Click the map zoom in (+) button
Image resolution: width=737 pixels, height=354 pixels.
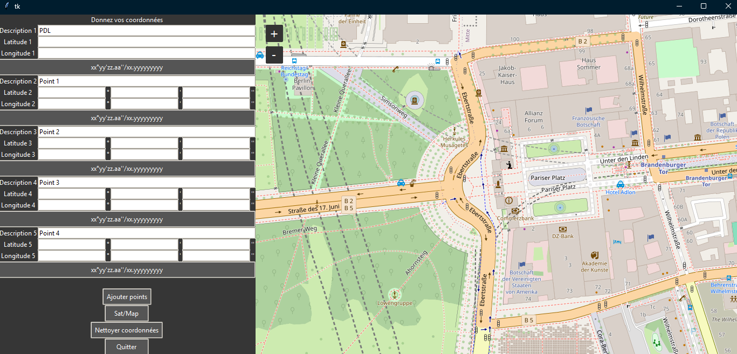pos(274,33)
